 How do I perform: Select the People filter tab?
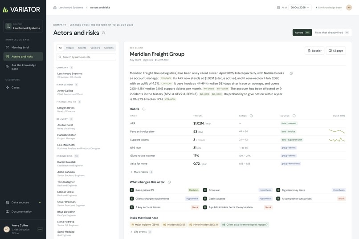(70, 48)
